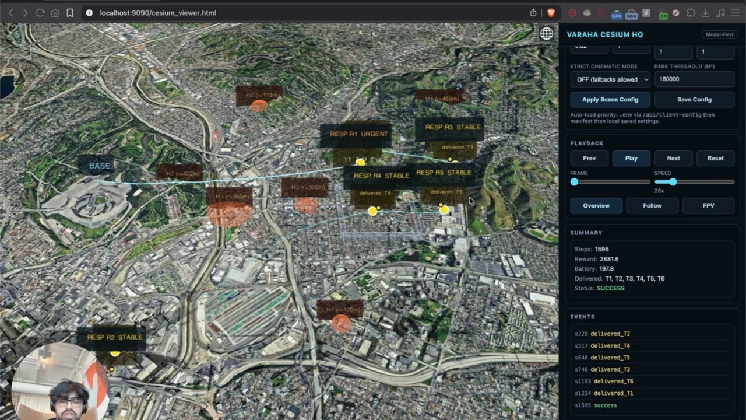Select the RESP R4 STABLE map label
The image size is (746, 420).
pos(382,176)
